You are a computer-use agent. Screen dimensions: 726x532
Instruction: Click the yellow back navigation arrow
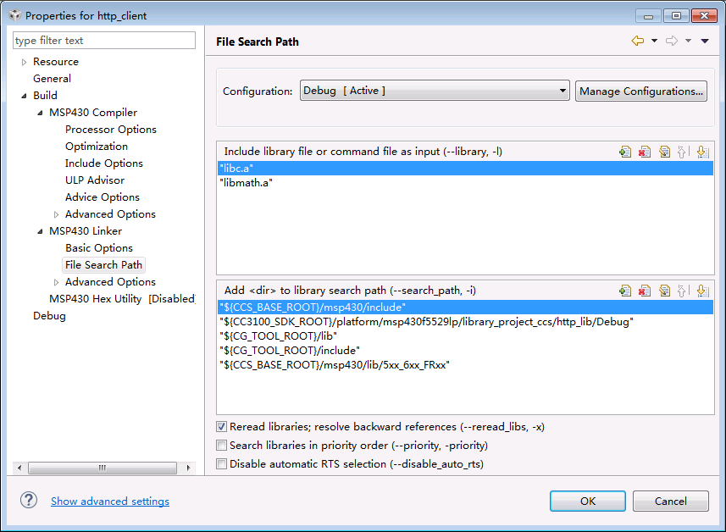click(638, 41)
